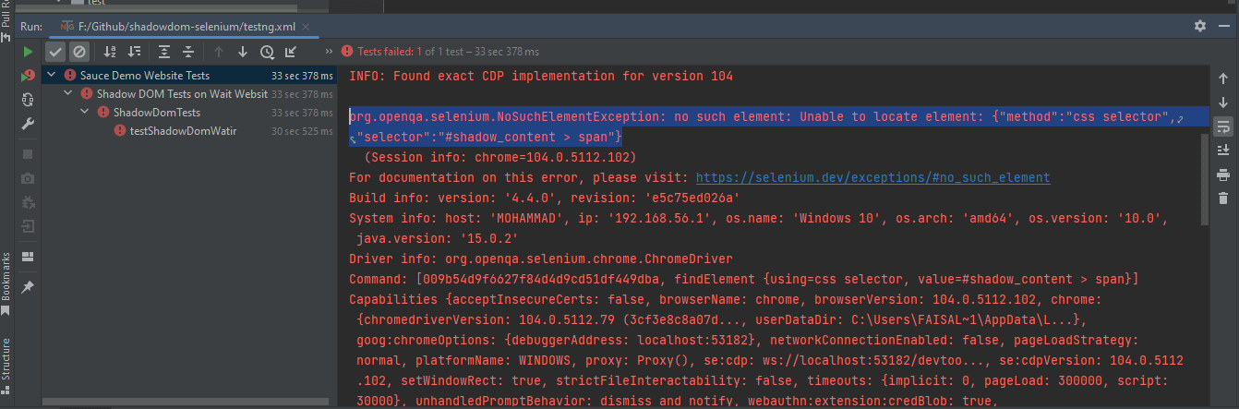Image resolution: width=1239 pixels, height=409 pixels.
Task: Open test history clock icon
Action: [x=267, y=52]
